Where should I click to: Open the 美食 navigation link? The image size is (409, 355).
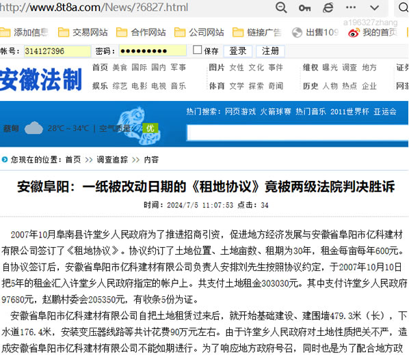pyautogui.click(x=120, y=68)
